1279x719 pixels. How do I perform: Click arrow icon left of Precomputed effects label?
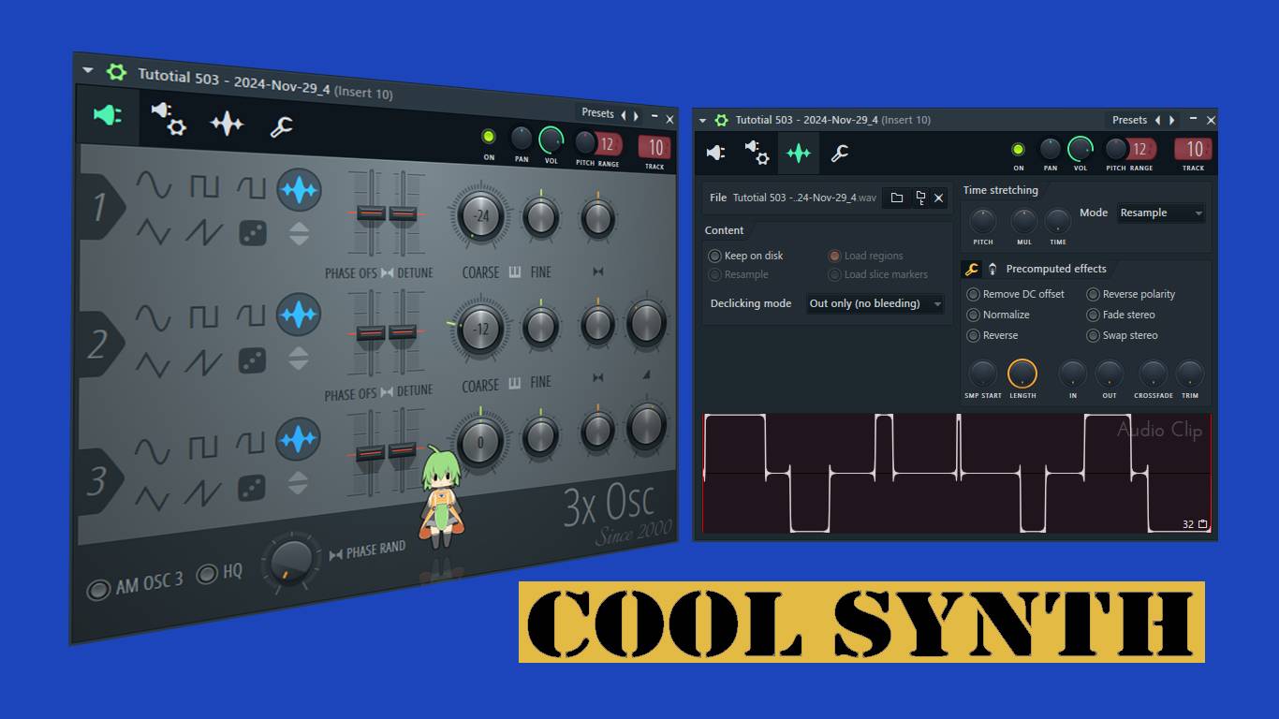pyautogui.click(x=992, y=269)
